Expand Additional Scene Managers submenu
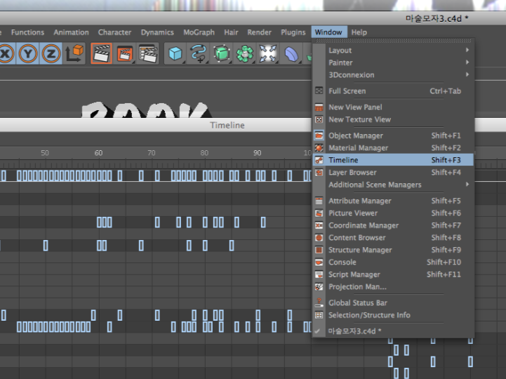The width and height of the screenshot is (506, 379). click(393, 185)
